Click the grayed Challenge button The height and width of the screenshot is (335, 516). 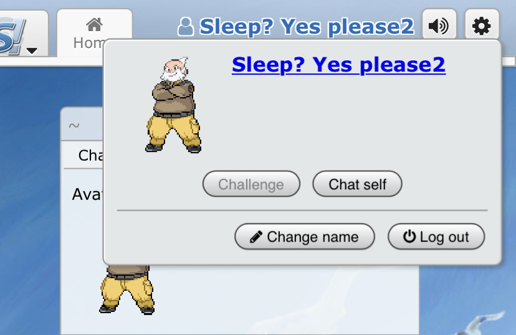click(251, 184)
